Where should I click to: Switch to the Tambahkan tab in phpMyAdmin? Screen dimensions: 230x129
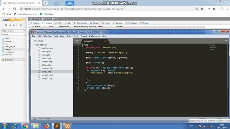tap(80, 23)
